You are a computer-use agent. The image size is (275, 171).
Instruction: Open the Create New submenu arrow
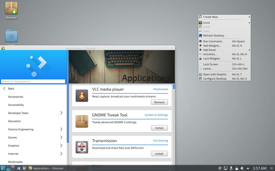click(249, 17)
